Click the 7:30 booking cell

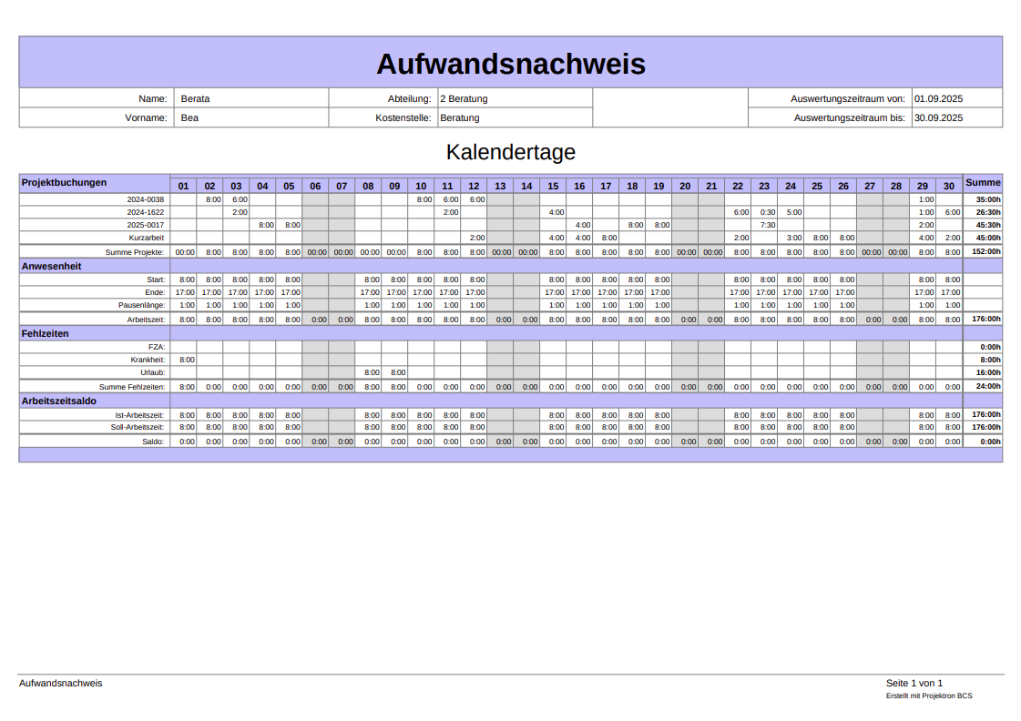tap(768, 224)
